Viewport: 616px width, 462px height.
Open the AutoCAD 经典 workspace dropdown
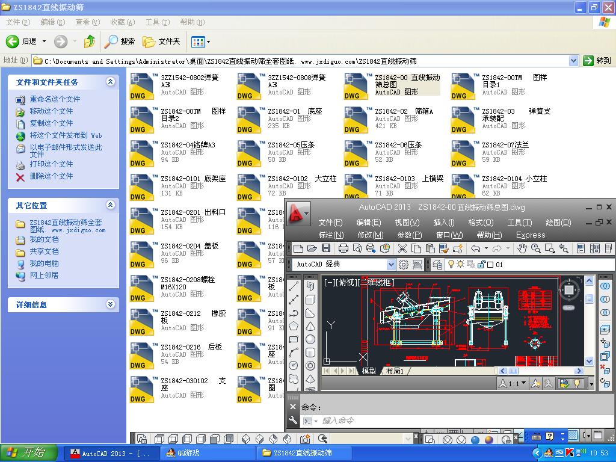(391, 265)
